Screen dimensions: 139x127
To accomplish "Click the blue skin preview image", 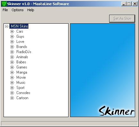I will [x=102, y=70].
